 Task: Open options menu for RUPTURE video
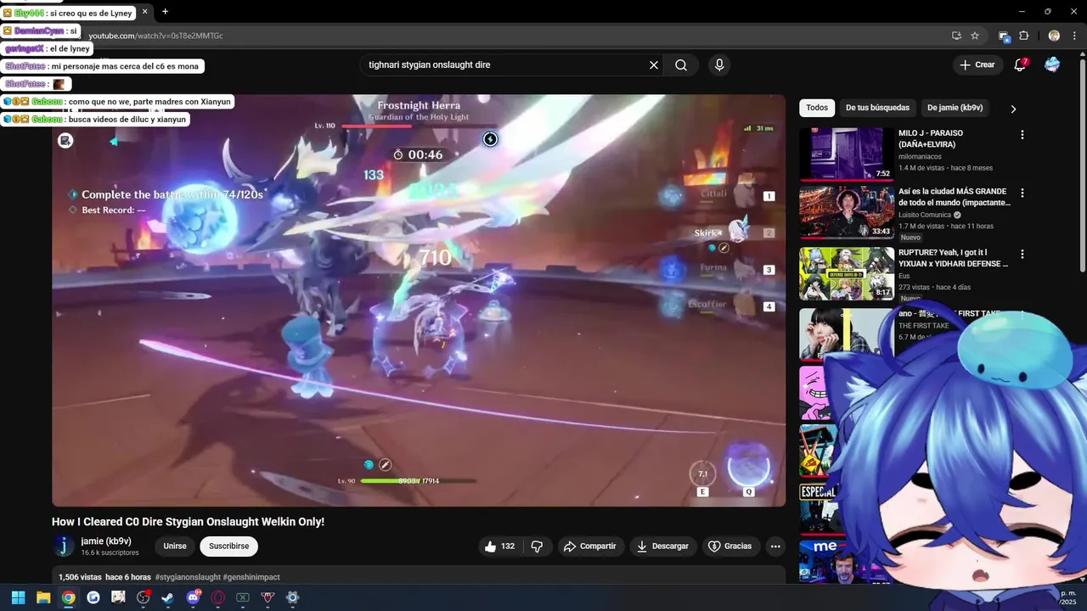click(x=1022, y=254)
